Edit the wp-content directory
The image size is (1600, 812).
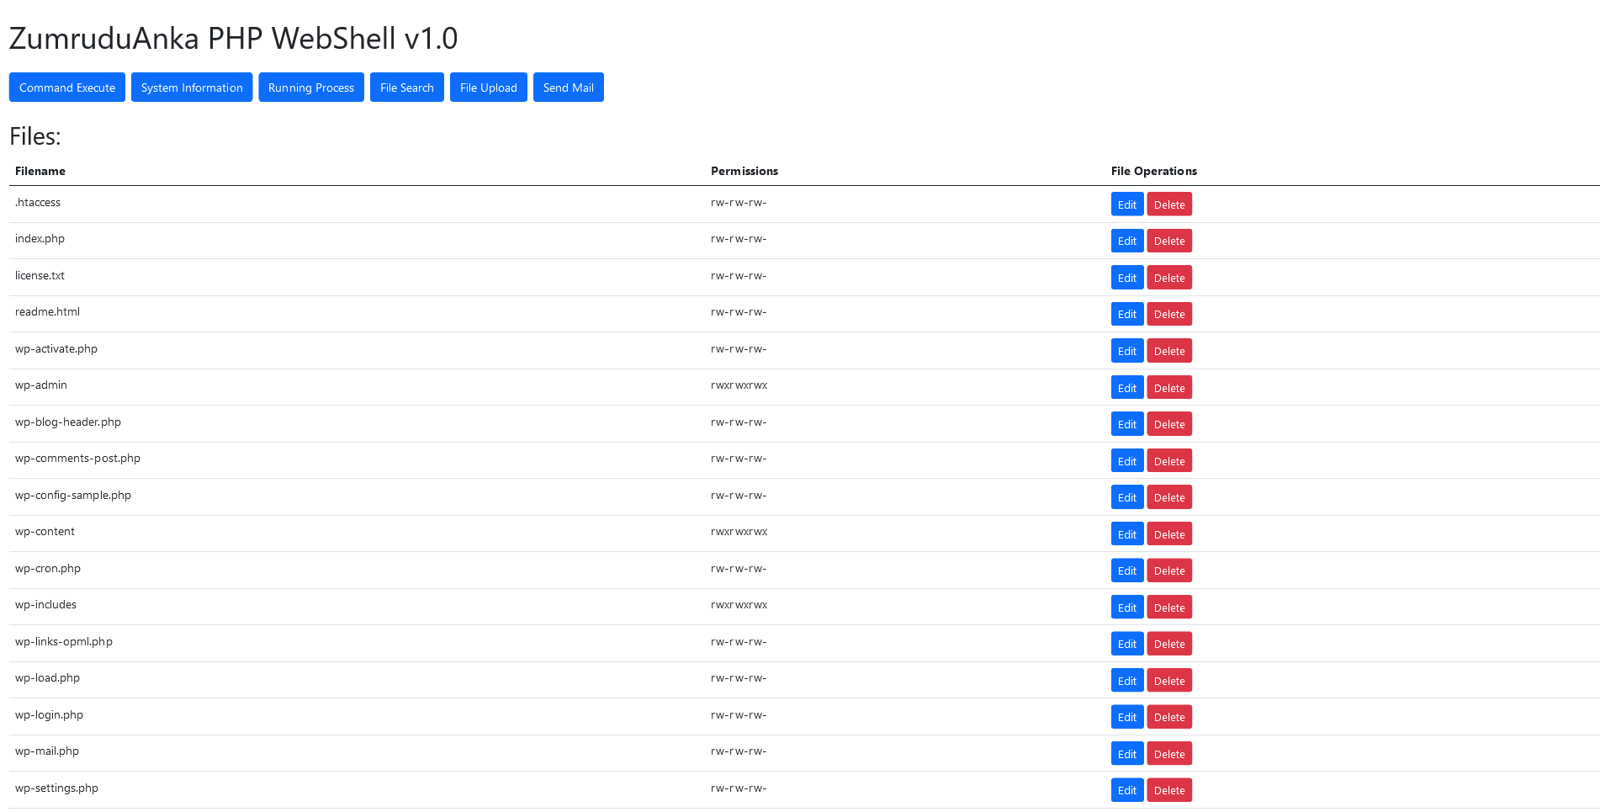(1126, 533)
